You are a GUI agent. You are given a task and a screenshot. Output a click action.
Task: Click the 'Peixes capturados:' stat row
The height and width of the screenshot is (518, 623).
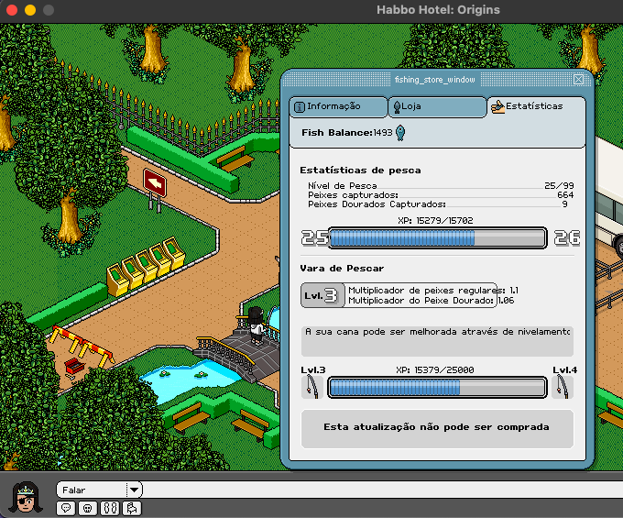coord(441,194)
